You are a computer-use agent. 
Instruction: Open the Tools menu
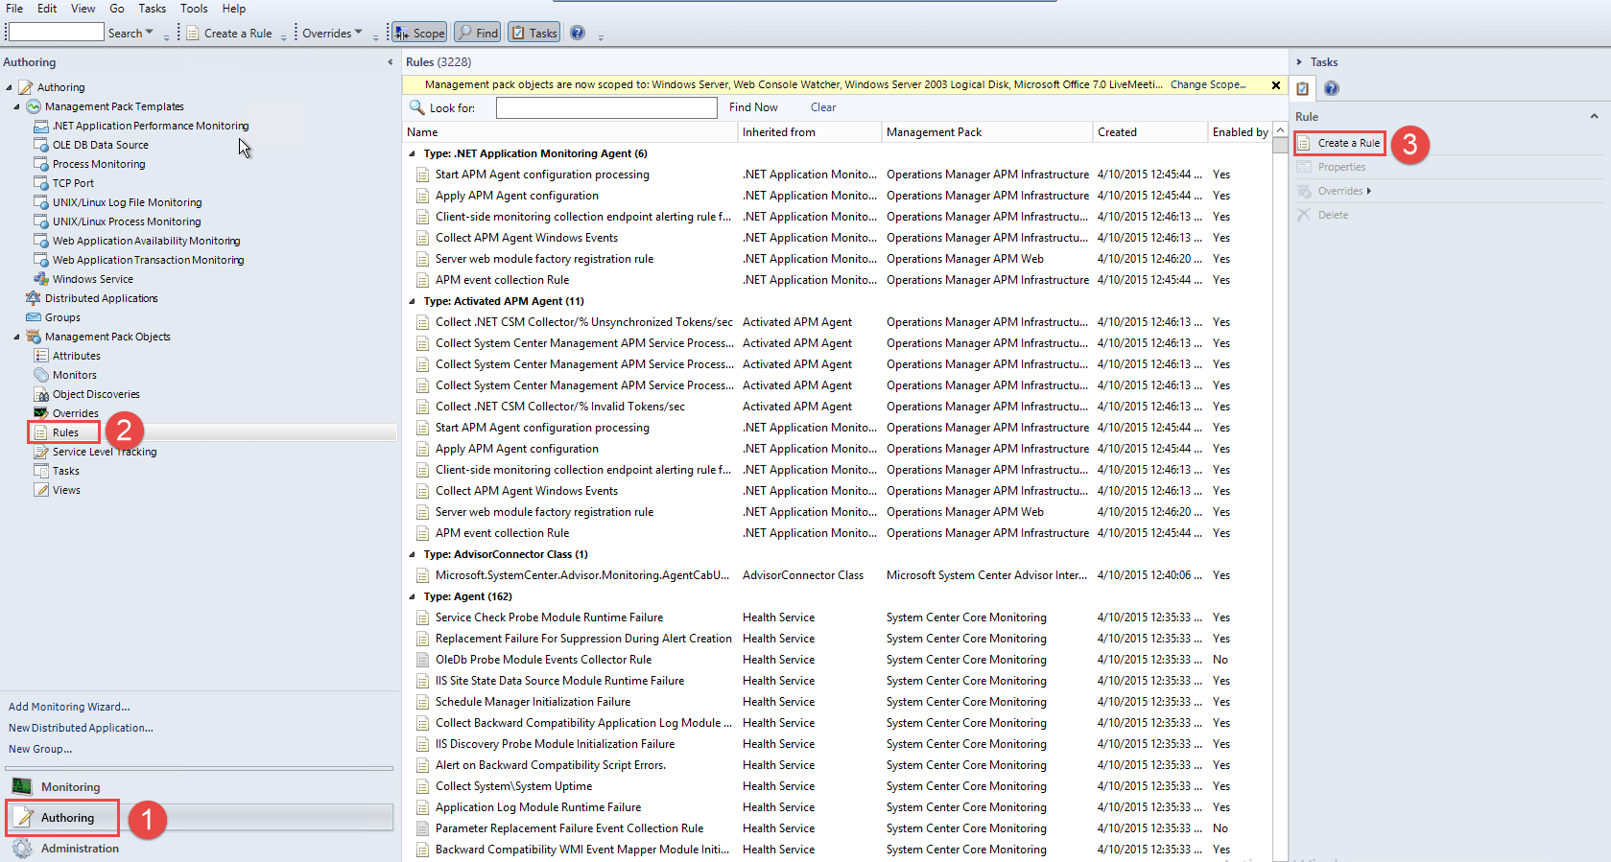pyautogui.click(x=194, y=9)
